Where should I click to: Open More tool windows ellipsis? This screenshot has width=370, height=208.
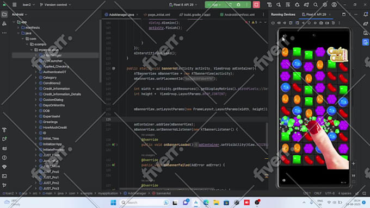pos(4,33)
